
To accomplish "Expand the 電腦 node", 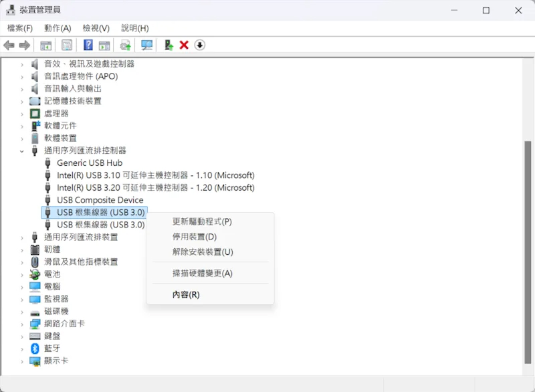I will coord(22,287).
